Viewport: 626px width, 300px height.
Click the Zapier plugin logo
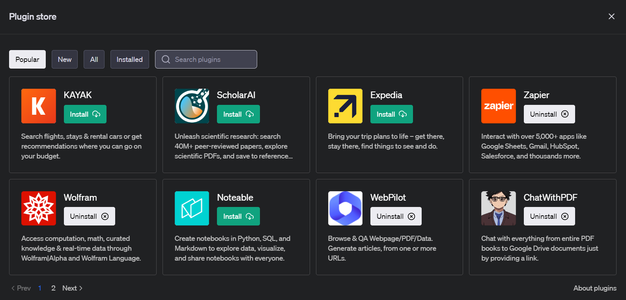(499, 106)
